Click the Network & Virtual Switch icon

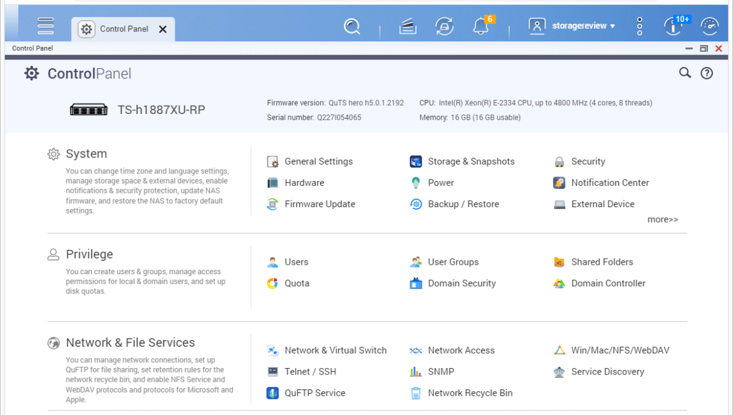[x=273, y=350]
